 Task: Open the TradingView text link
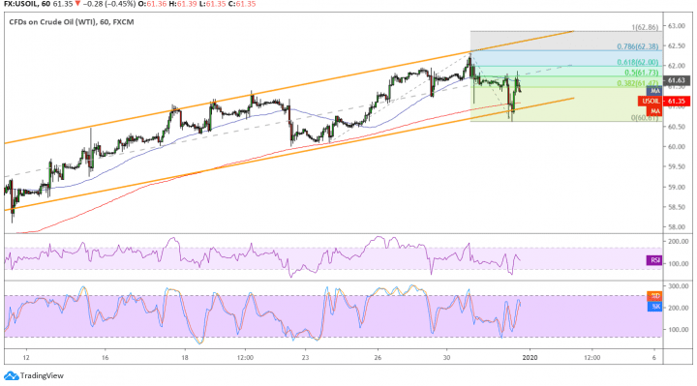[x=42, y=375]
